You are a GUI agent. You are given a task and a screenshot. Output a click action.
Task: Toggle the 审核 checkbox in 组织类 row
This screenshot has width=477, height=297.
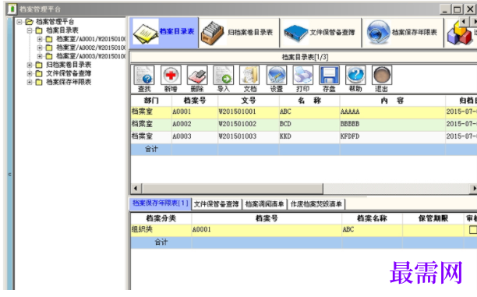pos(473,230)
